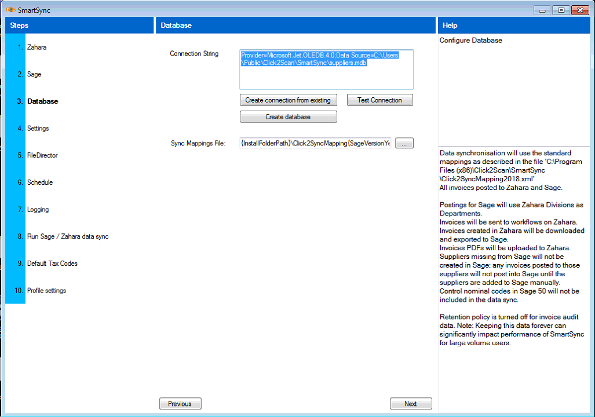
Task: Click the Database panel header
Action: (295, 25)
